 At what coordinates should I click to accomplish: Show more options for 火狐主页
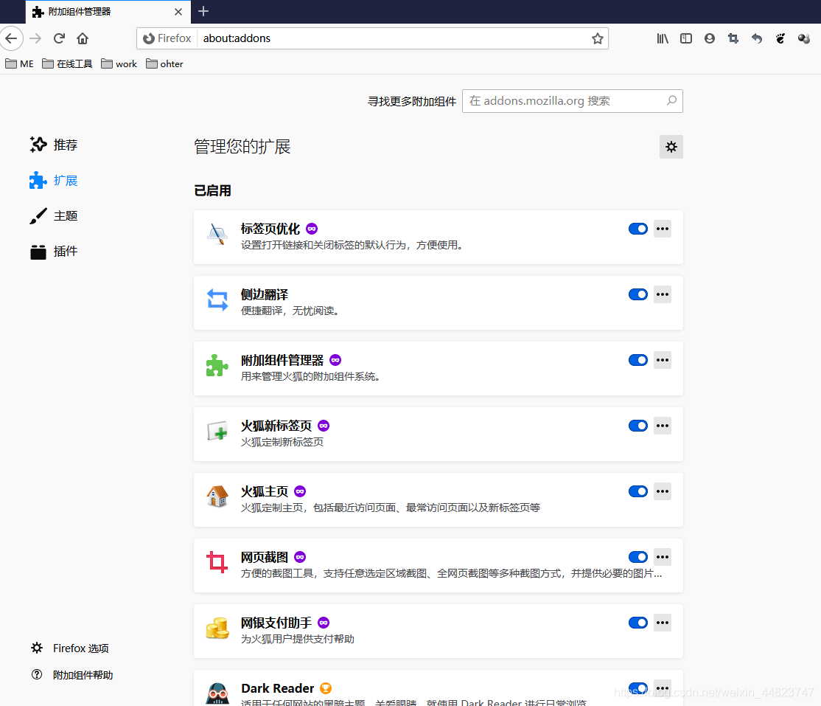[x=663, y=491]
